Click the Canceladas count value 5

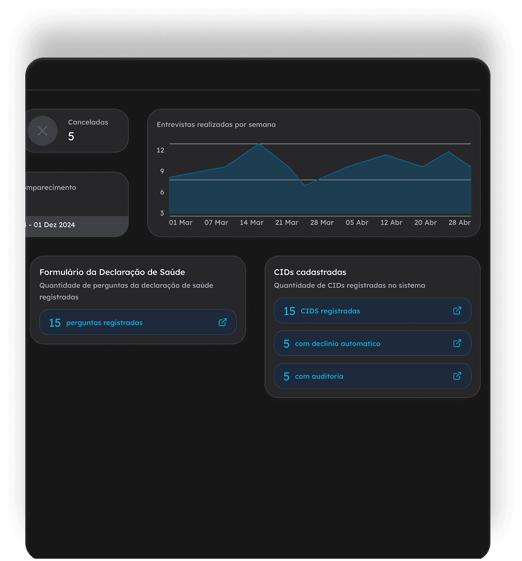pyautogui.click(x=71, y=136)
